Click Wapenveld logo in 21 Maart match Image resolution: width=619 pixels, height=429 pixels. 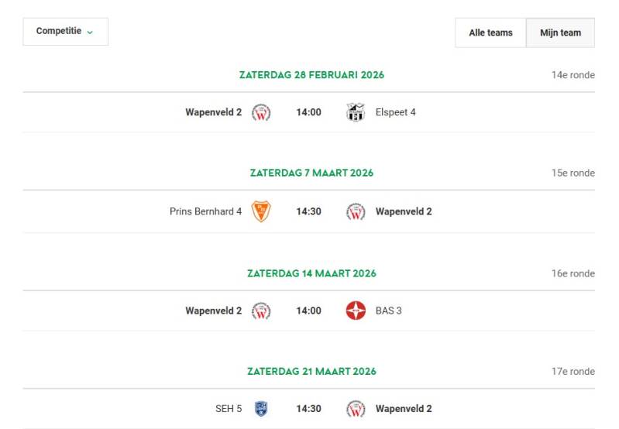point(355,409)
